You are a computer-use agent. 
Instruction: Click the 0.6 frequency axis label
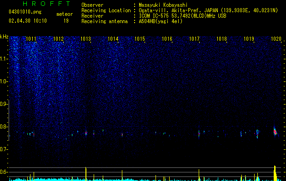click(x=4, y=172)
